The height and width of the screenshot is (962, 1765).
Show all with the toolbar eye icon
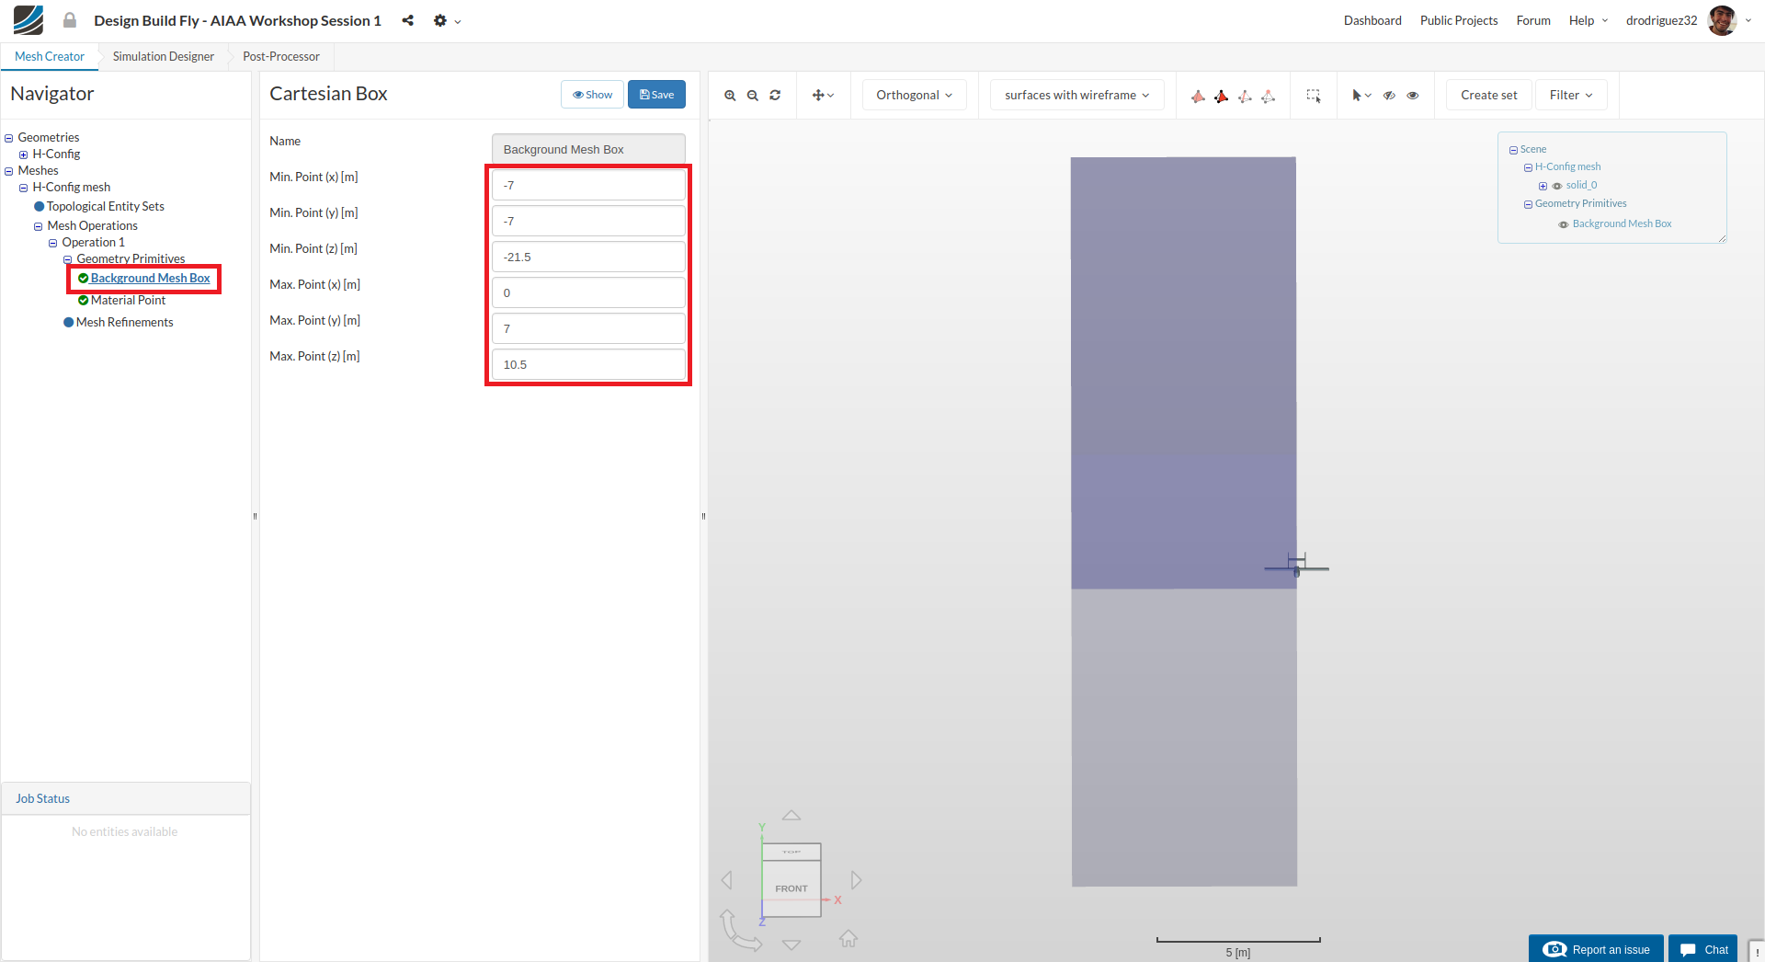point(1413,95)
